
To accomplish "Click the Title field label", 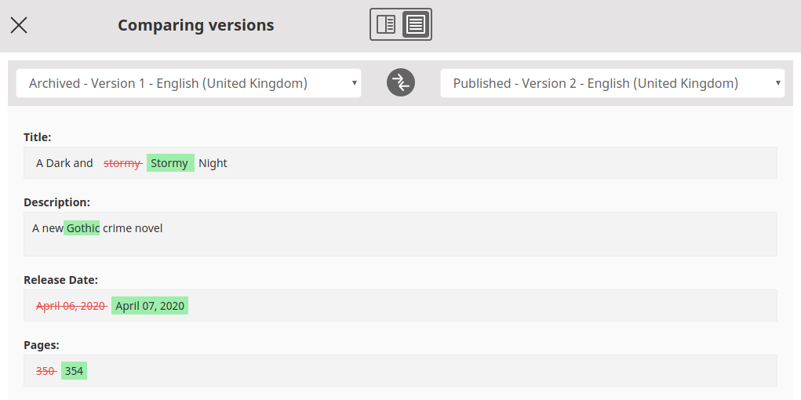I will [37, 137].
